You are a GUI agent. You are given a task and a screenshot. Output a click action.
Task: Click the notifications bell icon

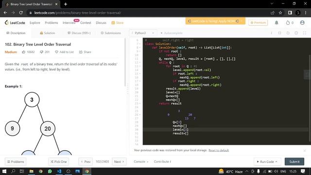point(276,23)
